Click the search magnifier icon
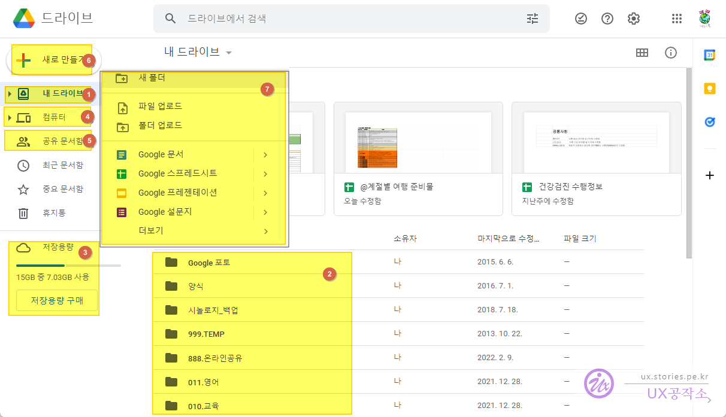726x417 pixels. click(x=171, y=19)
